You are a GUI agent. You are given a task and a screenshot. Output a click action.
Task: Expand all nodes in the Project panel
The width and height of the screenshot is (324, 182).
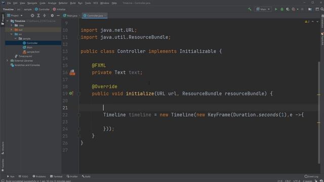pos(38,16)
